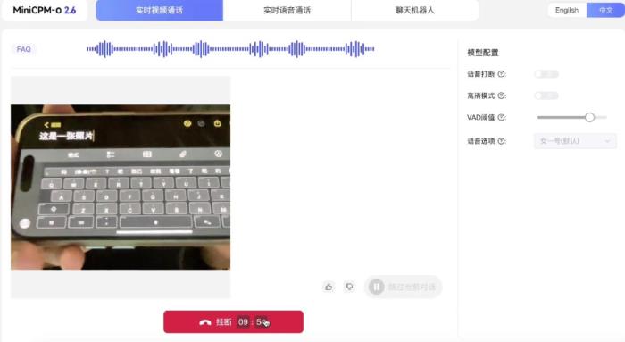625x342 pixels.
Task: Open the 语音选项 dropdown
Action: tap(575, 141)
